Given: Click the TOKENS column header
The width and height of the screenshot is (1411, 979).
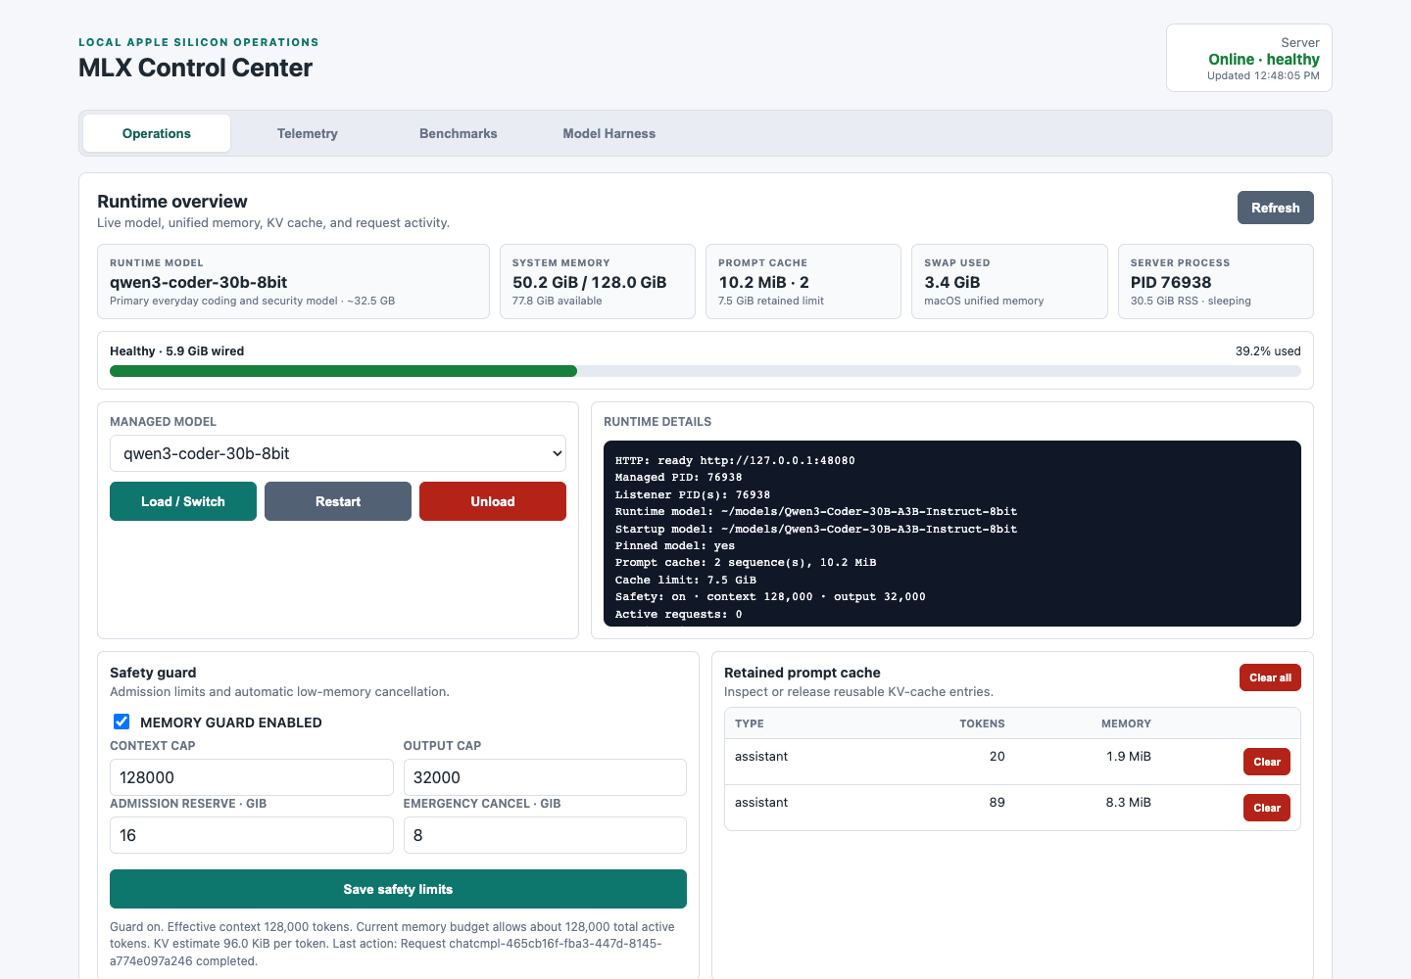Looking at the screenshot, I should [x=982, y=723].
